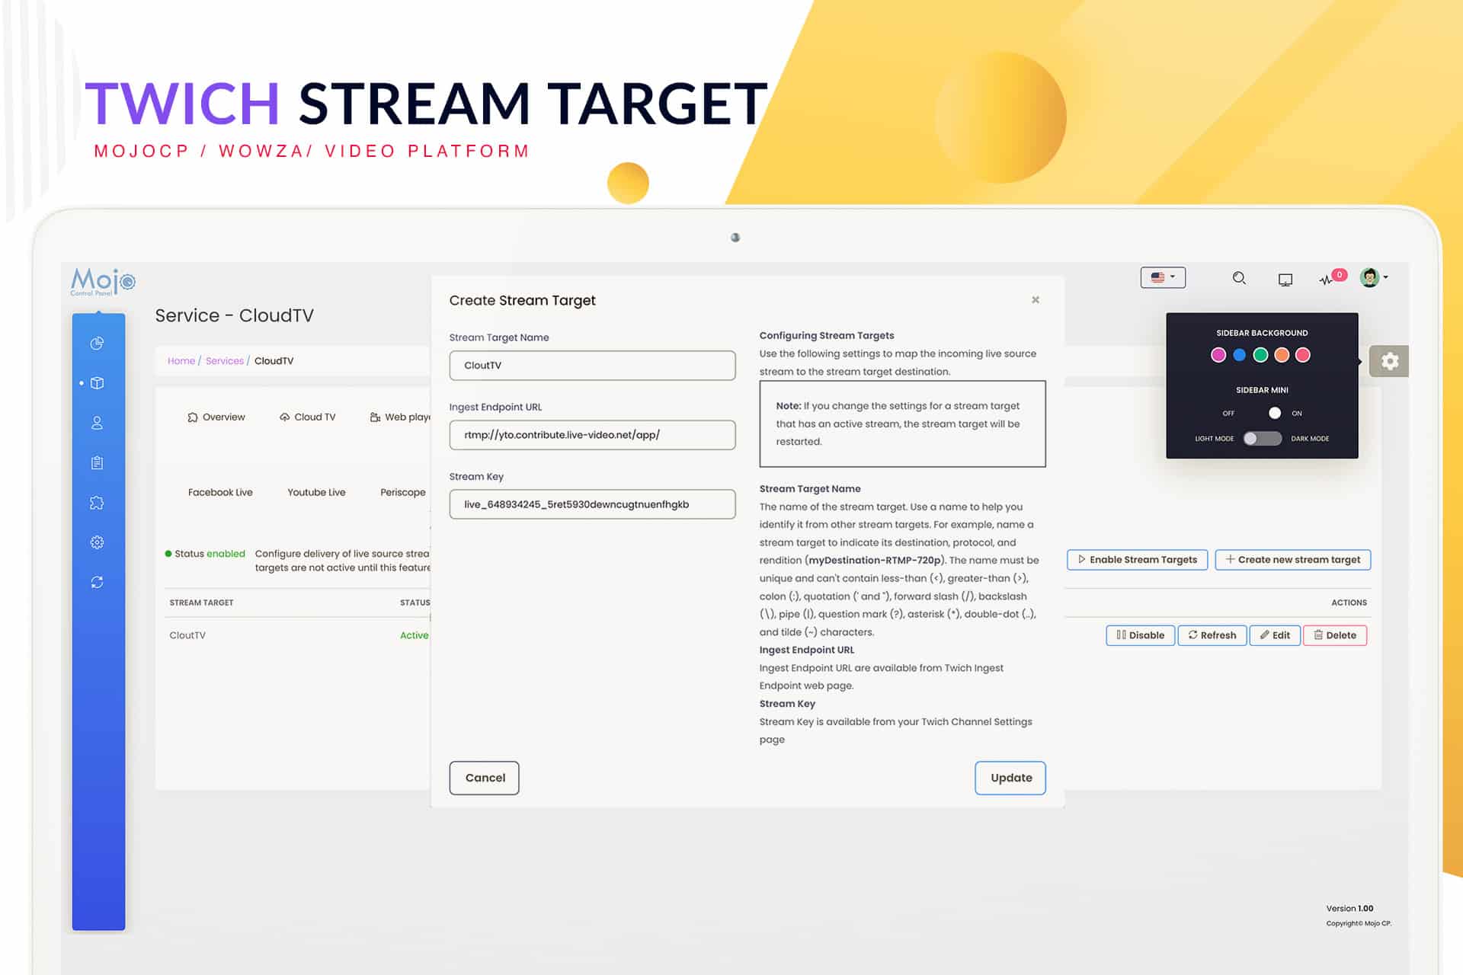Open the theme settings gear tab
The width and height of the screenshot is (1463, 975).
point(1389,361)
